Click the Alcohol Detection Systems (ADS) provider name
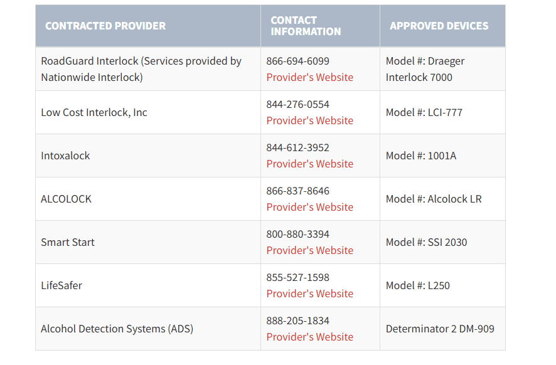The height and width of the screenshot is (365, 556). [x=117, y=329]
